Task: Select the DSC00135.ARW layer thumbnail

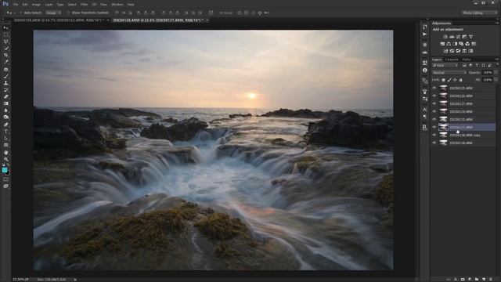Action: pos(443,119)
